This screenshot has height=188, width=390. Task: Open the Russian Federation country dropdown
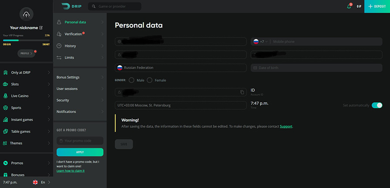coord(180,68)
